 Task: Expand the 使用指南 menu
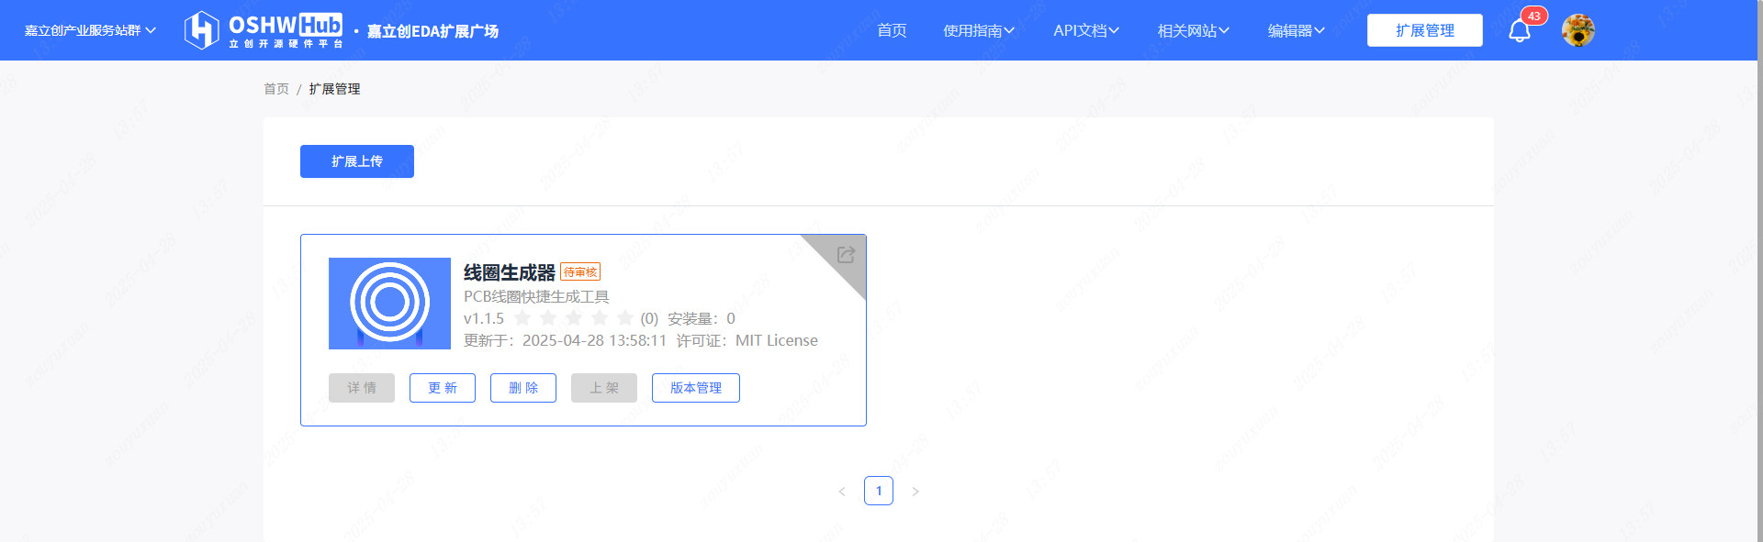[979, 30]
